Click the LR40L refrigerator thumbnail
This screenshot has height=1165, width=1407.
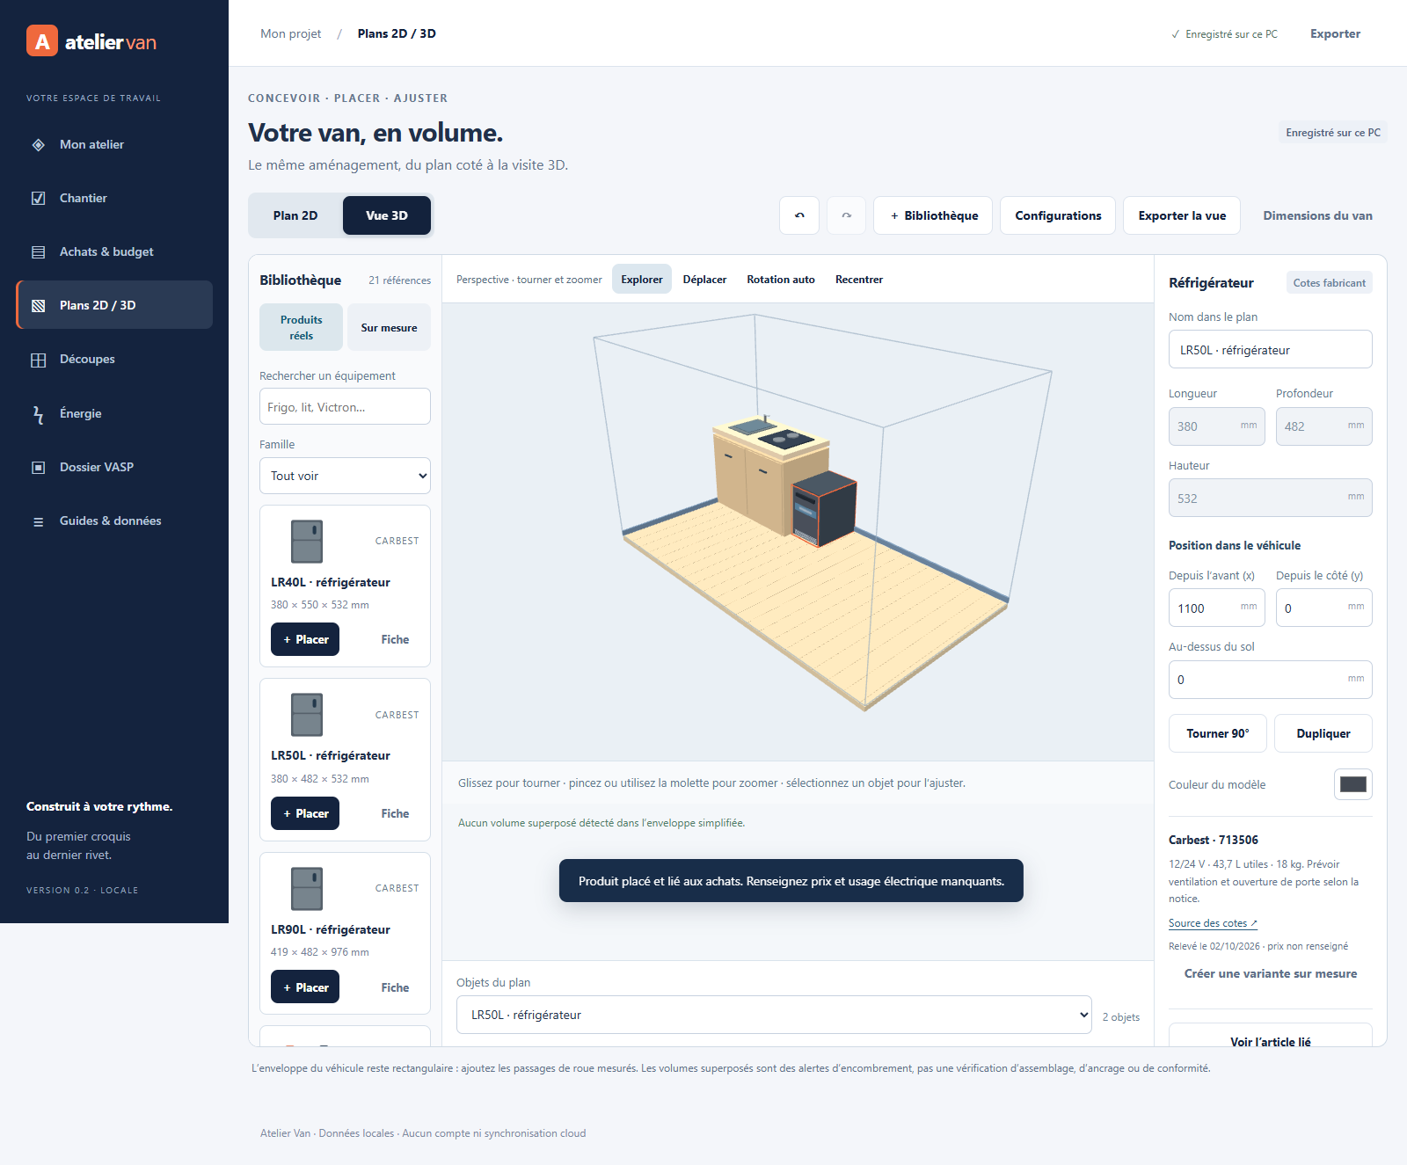pos(307,542)
